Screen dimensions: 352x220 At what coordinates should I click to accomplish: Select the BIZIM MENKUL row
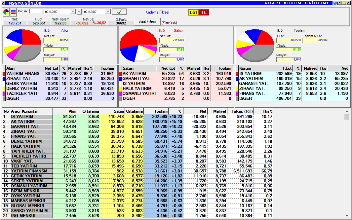137,191
